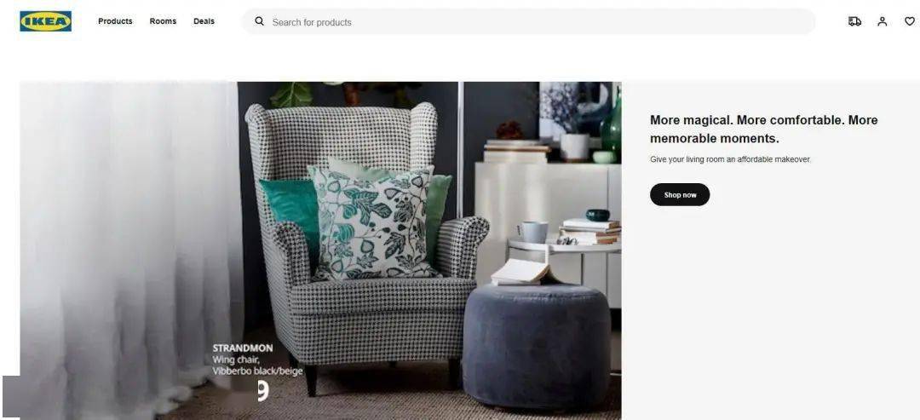Image resolution: width=920 pixels, height=420 pixels.
Task: Open the account profile person icon
Action: click(x=882, y=21)
